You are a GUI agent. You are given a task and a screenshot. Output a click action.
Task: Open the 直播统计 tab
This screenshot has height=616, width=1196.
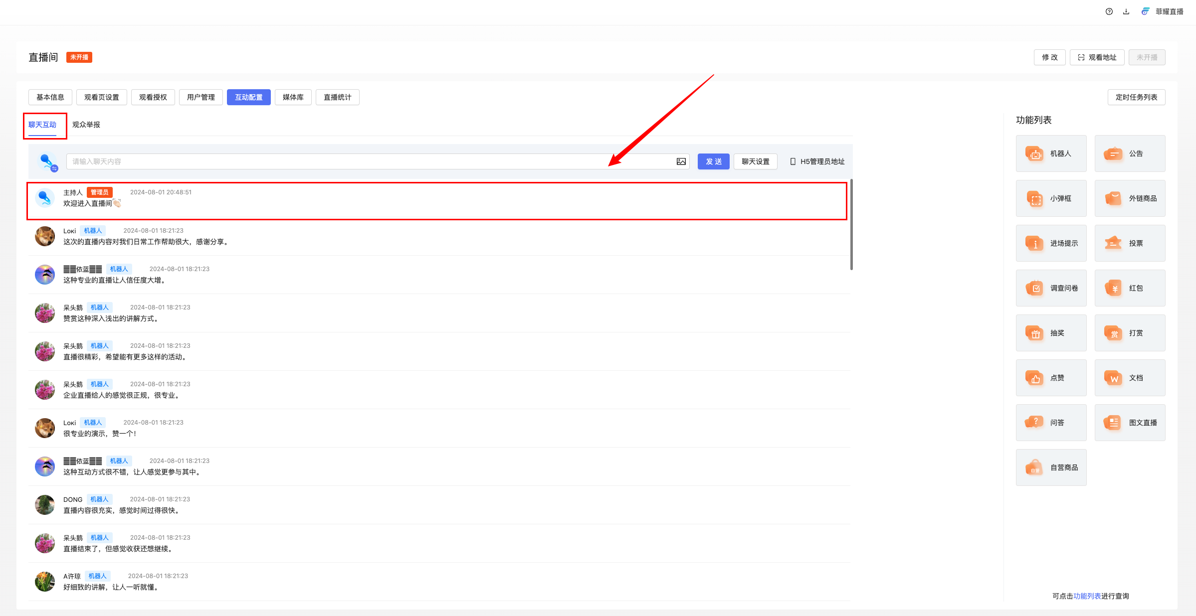(x=337, y=97)
